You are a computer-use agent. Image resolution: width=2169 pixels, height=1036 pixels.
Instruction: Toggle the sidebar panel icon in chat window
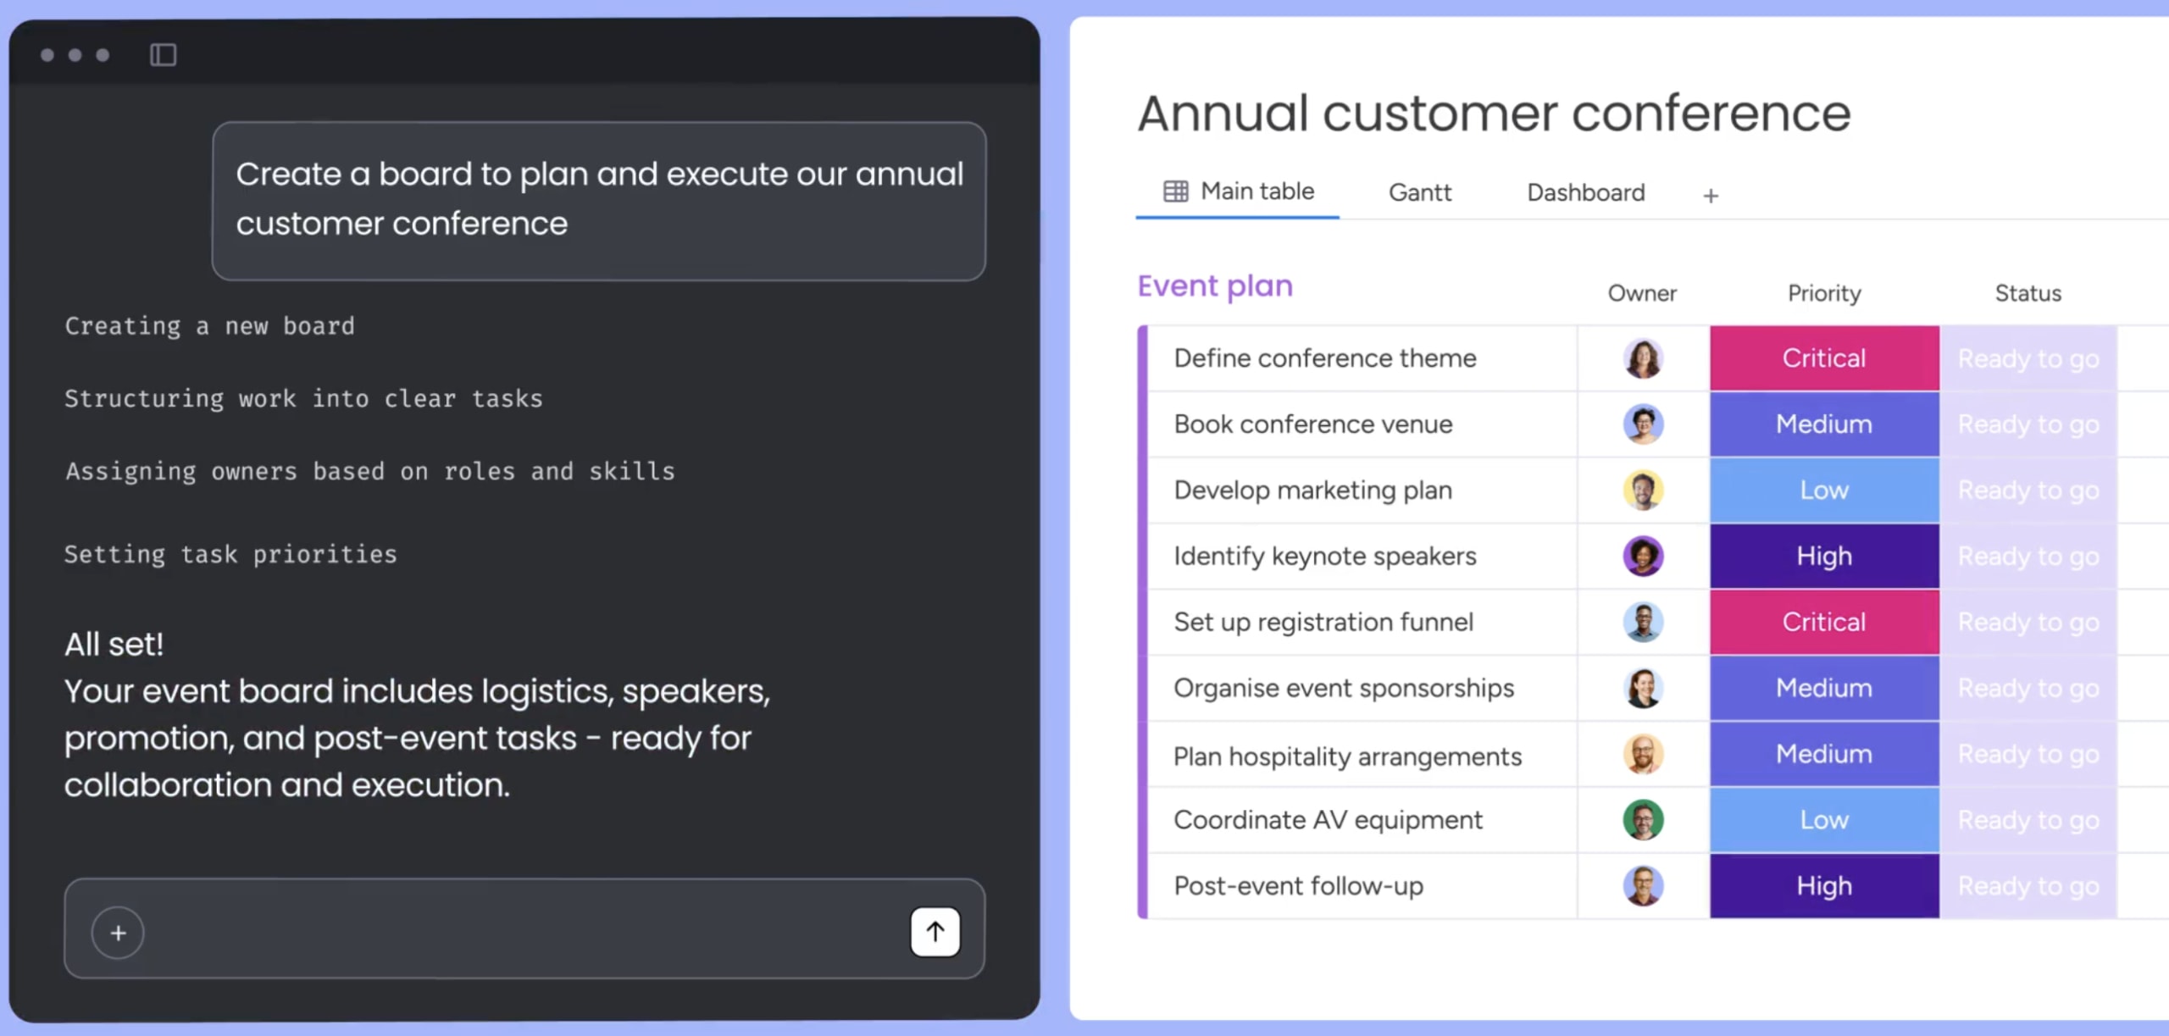point(163,55)
